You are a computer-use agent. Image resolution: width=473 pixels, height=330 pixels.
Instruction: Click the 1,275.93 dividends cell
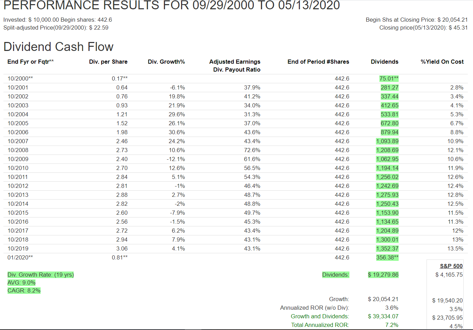click(387, 195)
